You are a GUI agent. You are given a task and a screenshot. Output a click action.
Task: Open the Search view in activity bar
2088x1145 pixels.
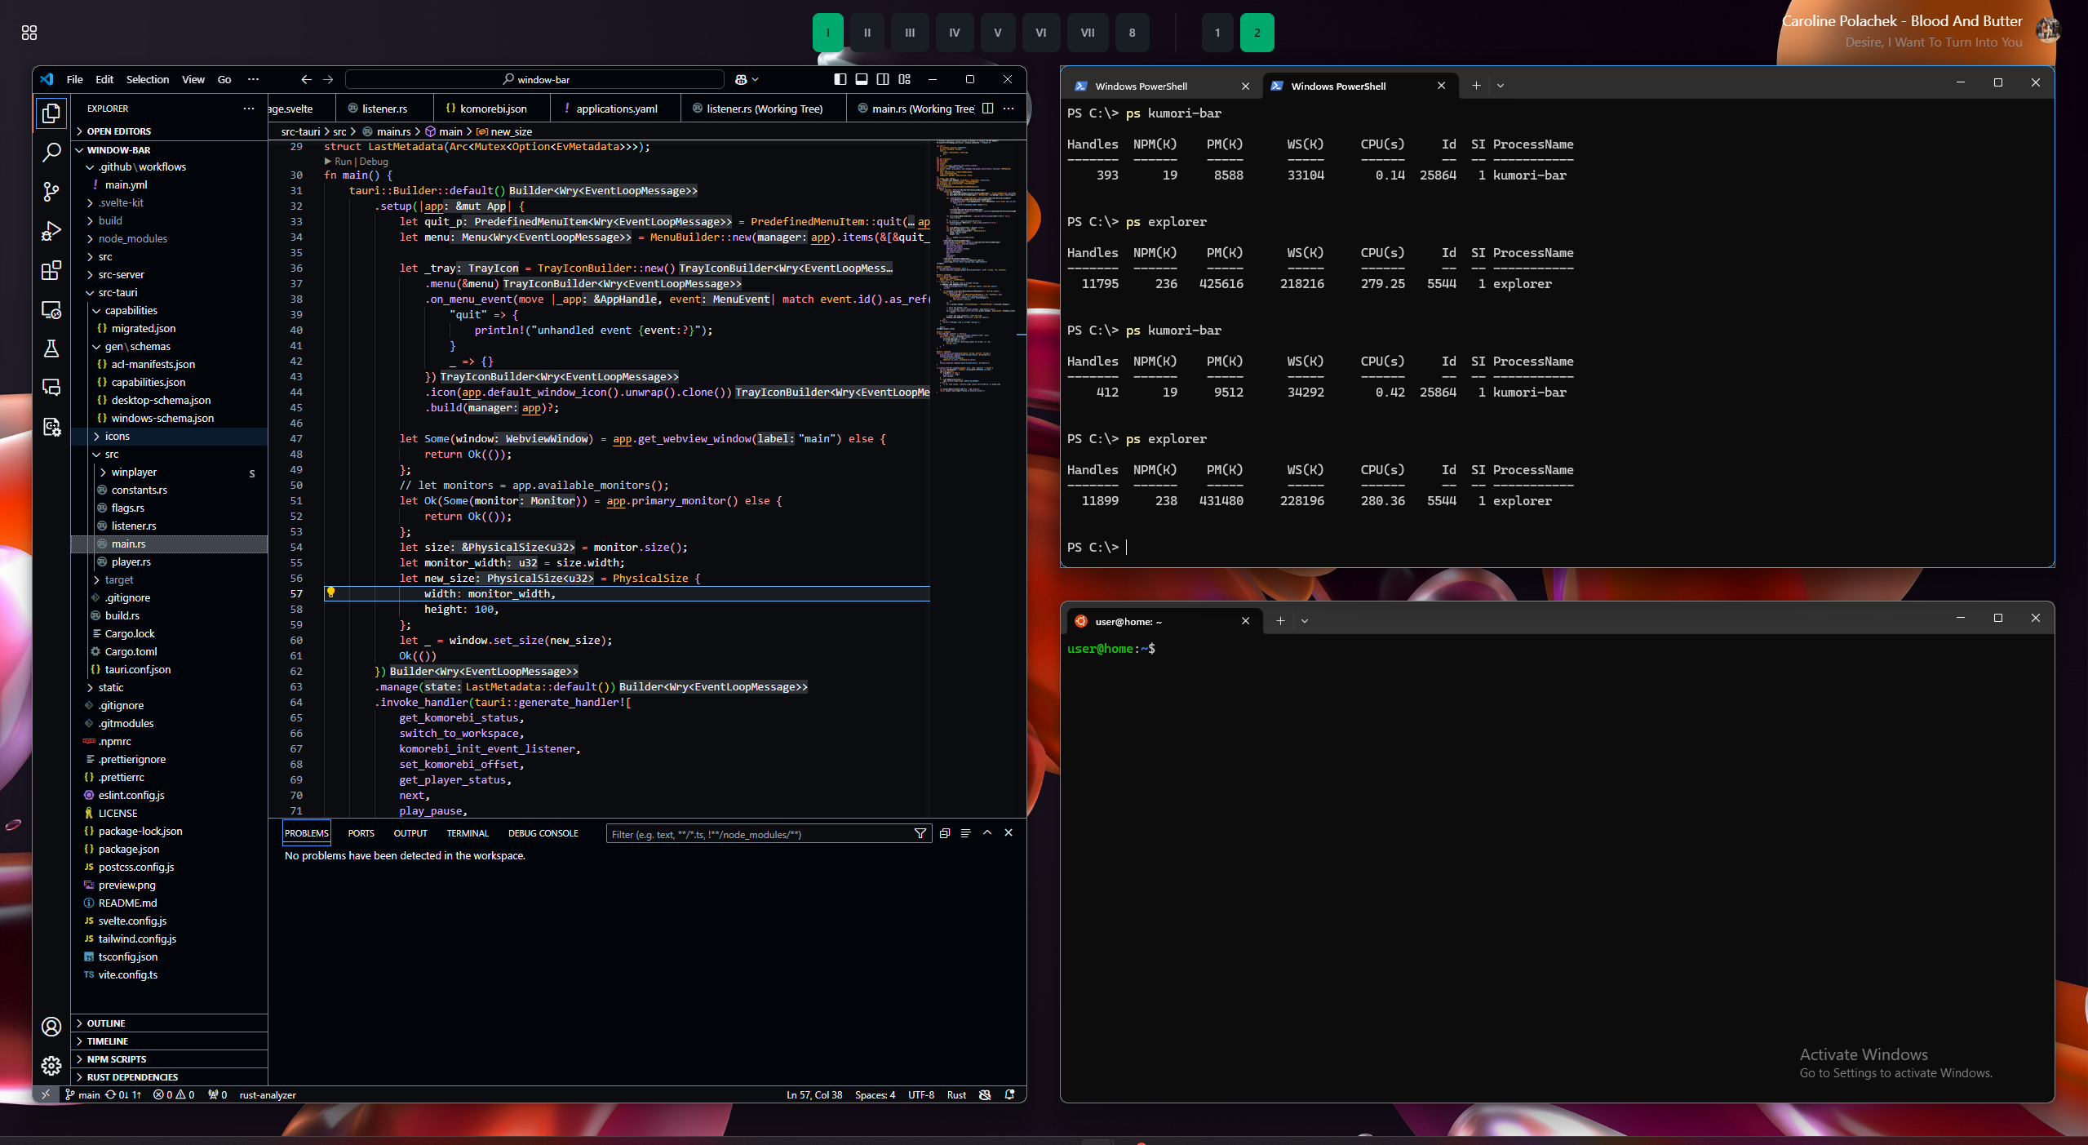51,152
